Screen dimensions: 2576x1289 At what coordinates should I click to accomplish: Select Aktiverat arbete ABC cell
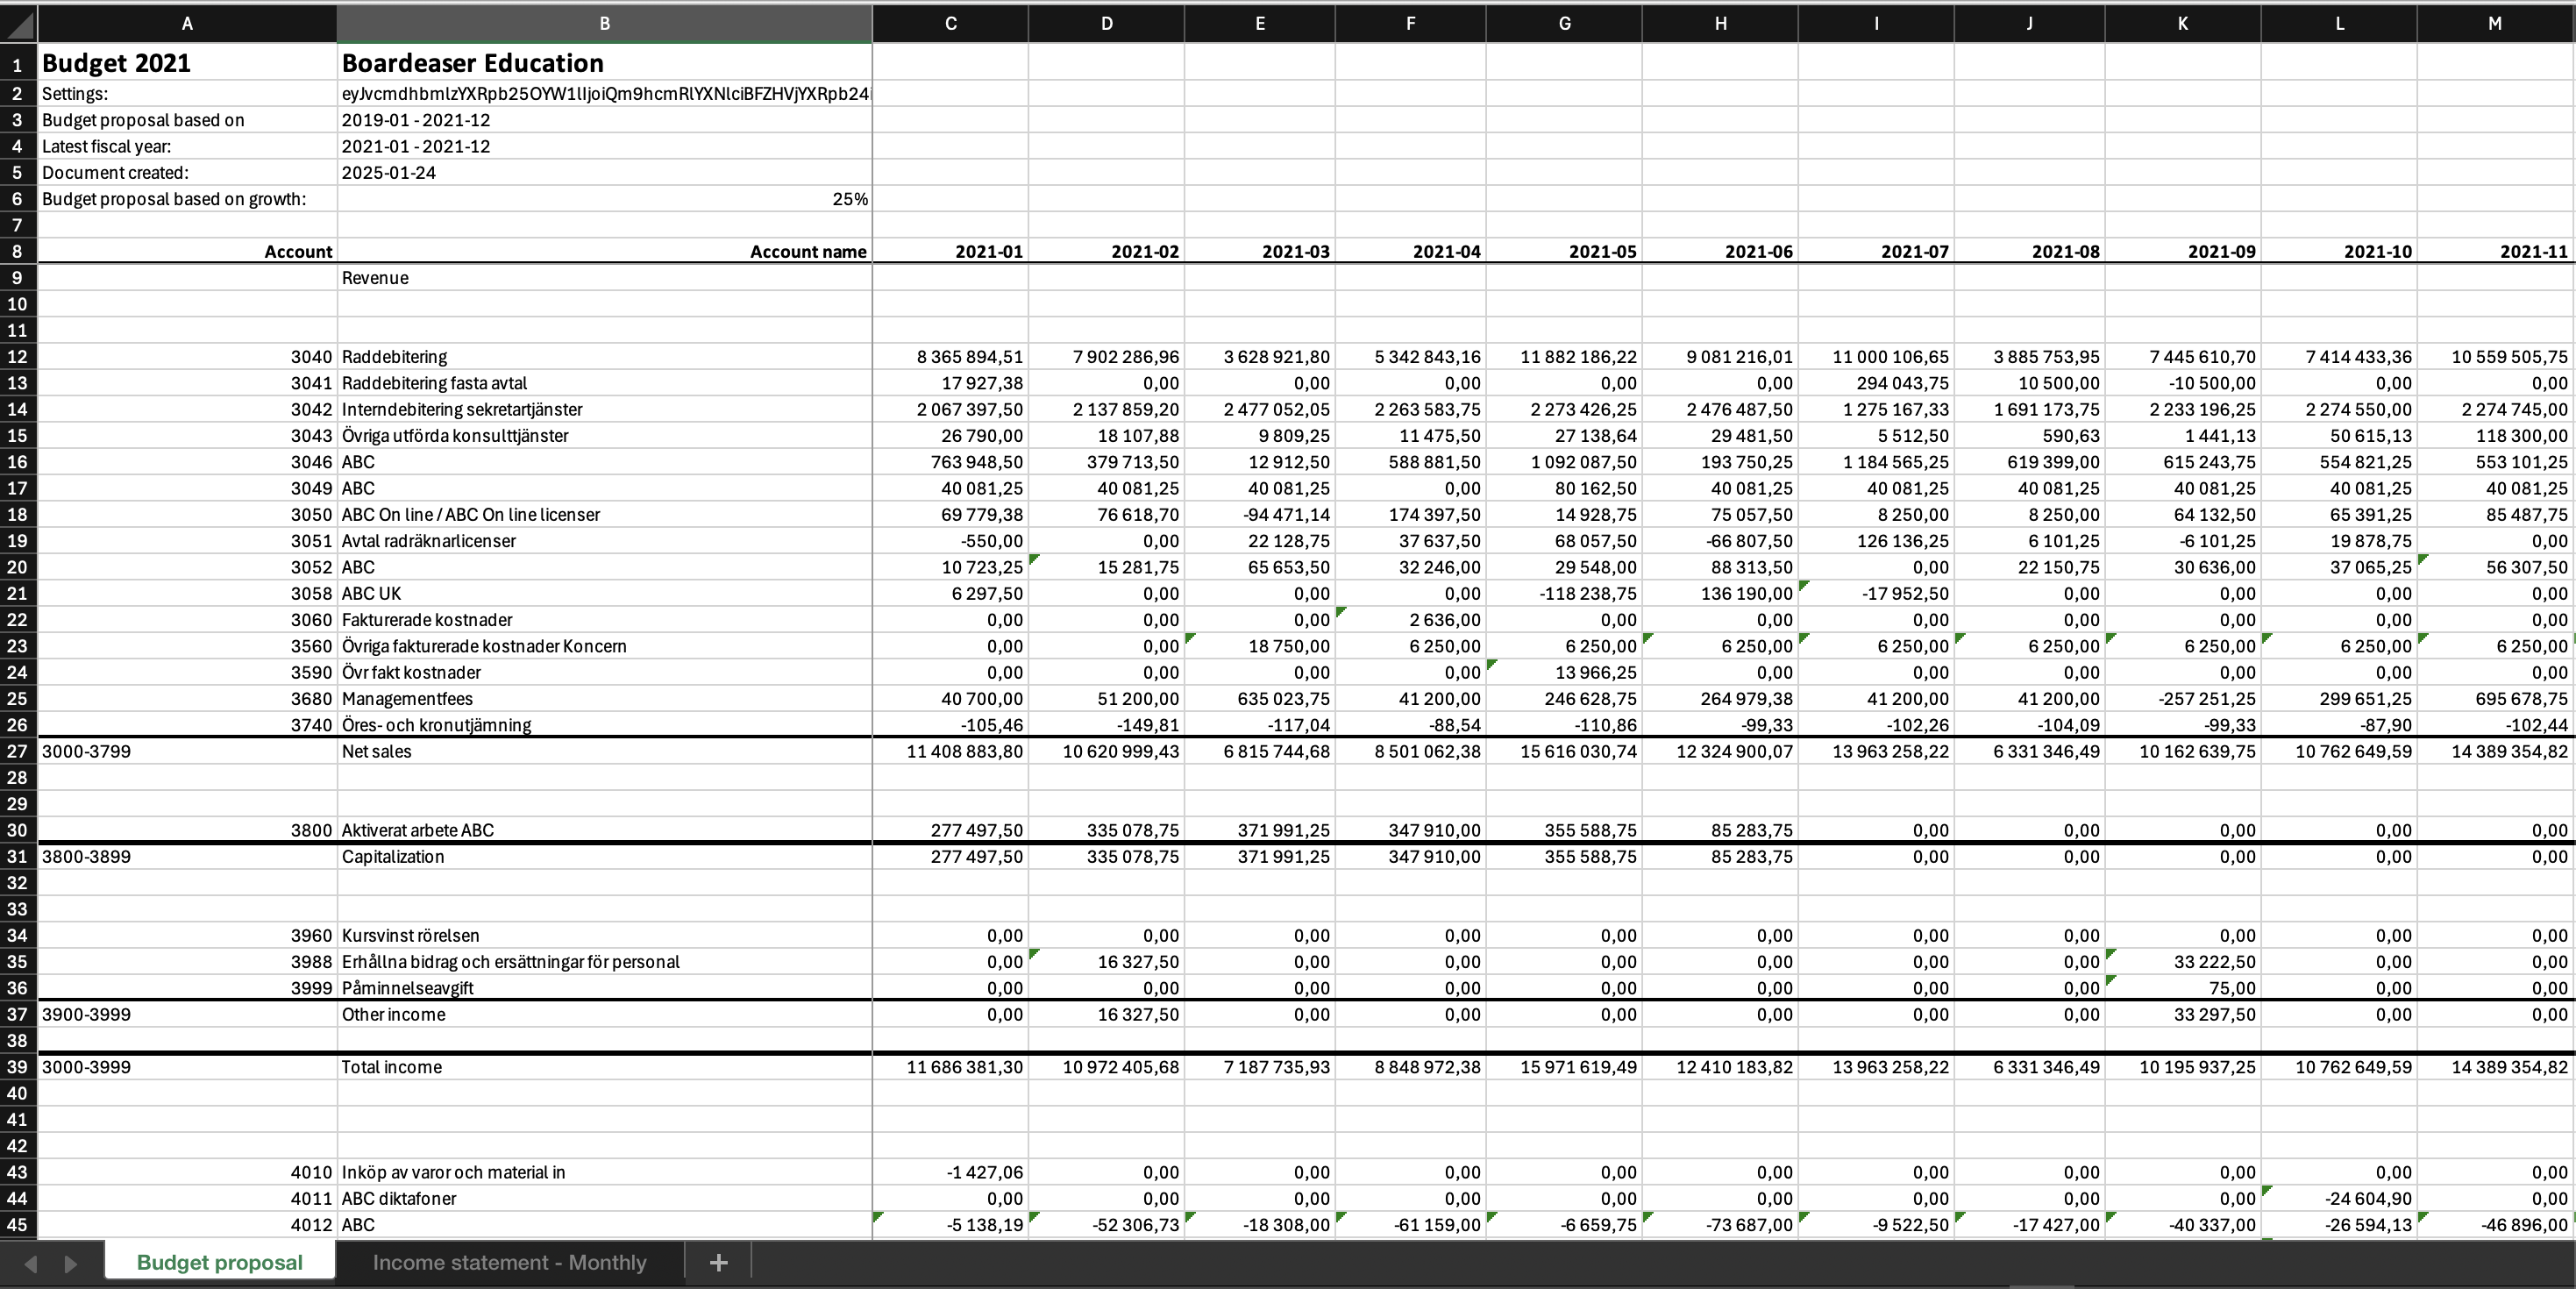pos(604,830)
